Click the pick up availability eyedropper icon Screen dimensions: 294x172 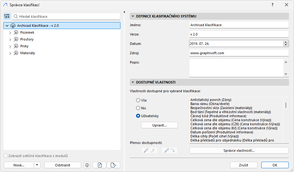(149, 150)
